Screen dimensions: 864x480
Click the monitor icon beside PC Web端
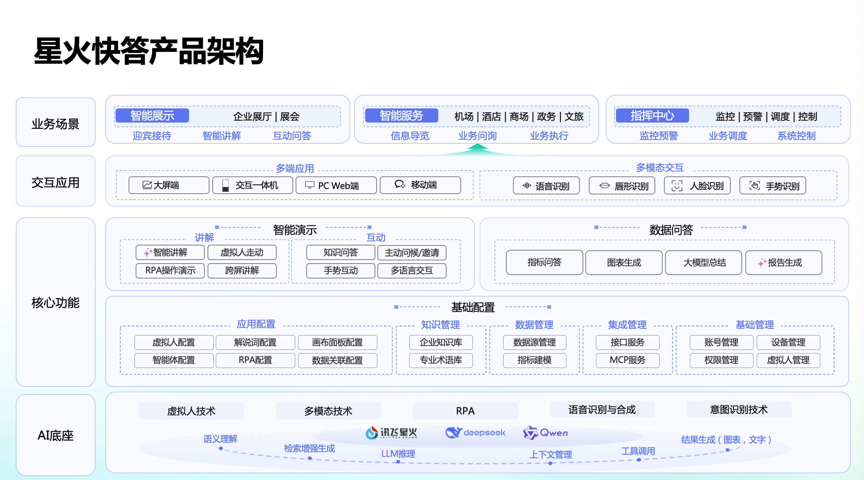coord(310,185)
